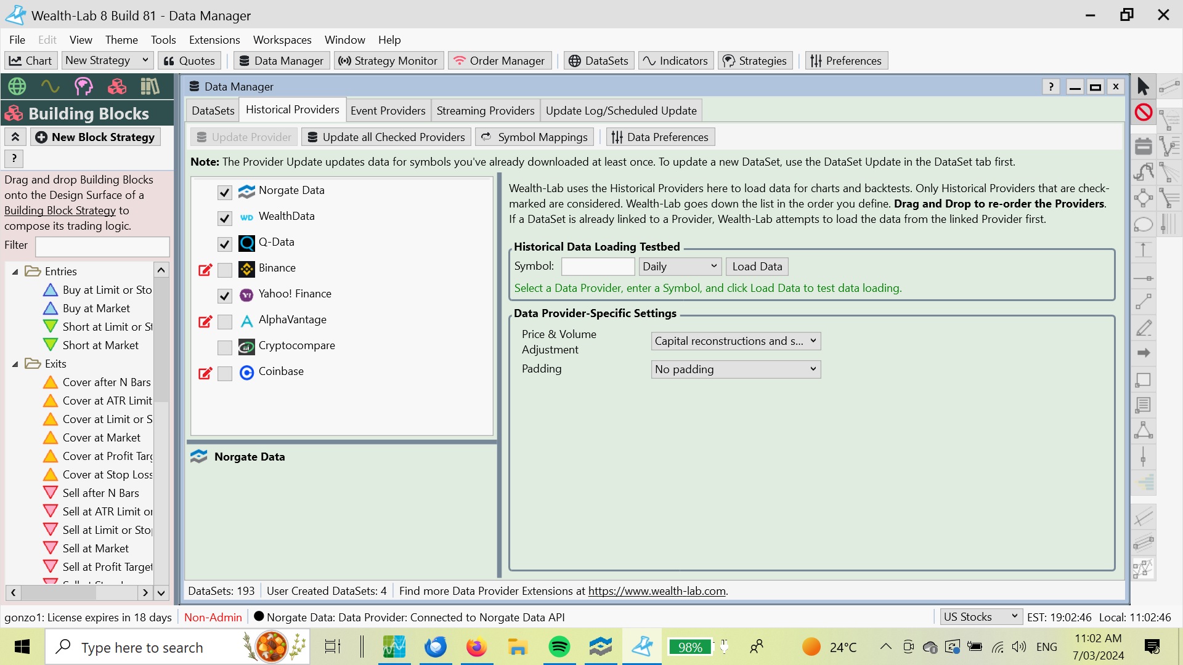Click Update all Checked Providers
The image size is (1183, 665).
pyautogui.click(x=386, y=137)
